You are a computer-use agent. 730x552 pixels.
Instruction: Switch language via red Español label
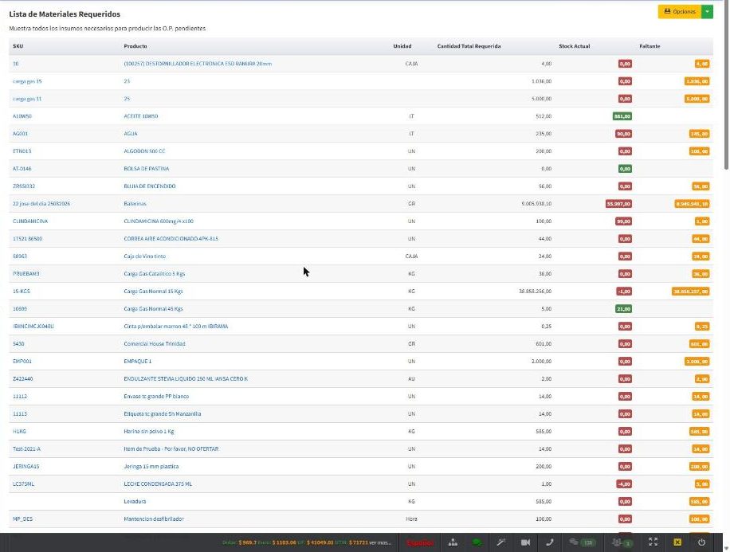419,542
